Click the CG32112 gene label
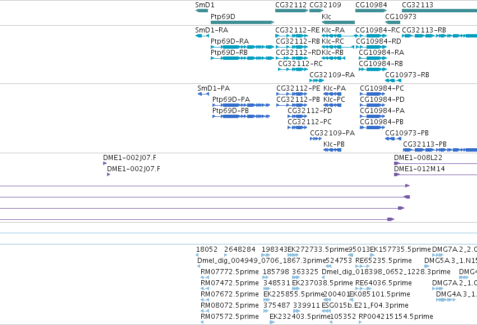 pyautogui.click(x=291, y=5)
